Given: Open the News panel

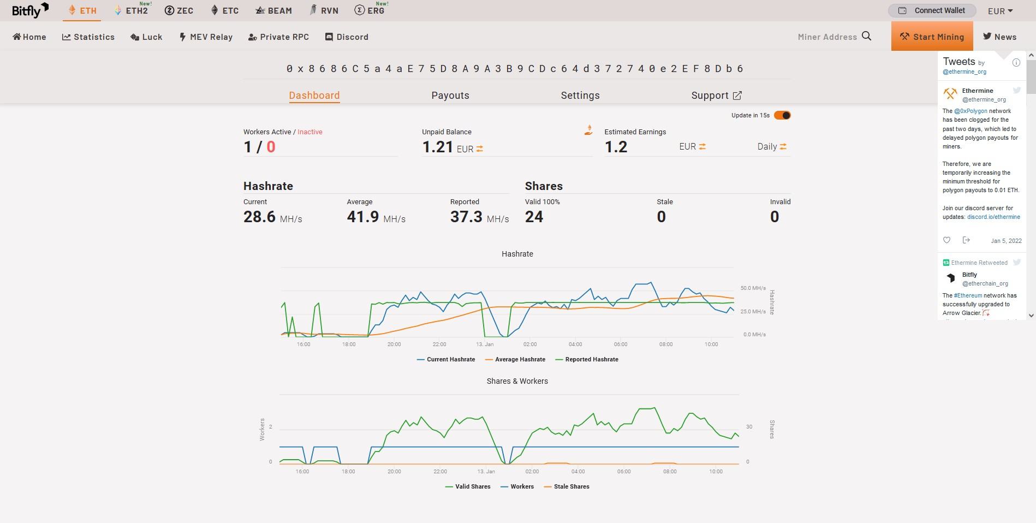Looking at the screenshot, I should 1000,37.
